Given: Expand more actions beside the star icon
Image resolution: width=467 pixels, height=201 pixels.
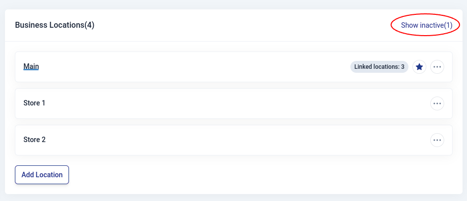Looking at the screenshot, I should click(x=437, y=67).
